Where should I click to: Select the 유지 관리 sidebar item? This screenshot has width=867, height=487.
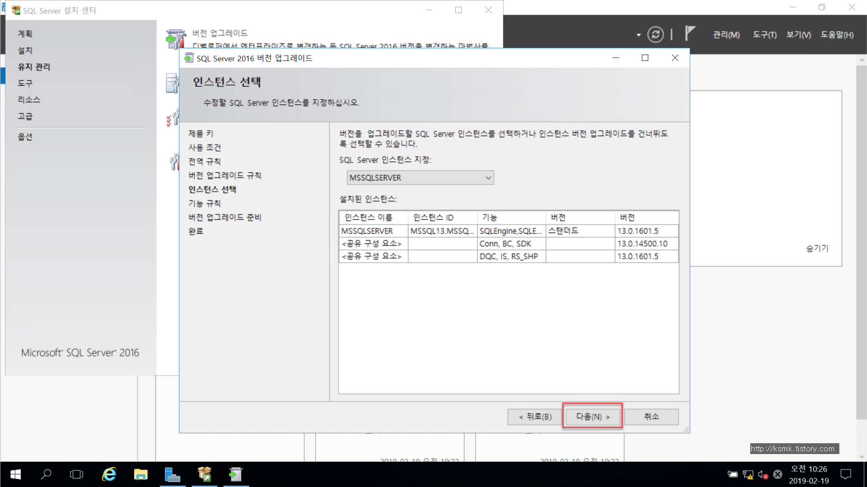[34, 67]
